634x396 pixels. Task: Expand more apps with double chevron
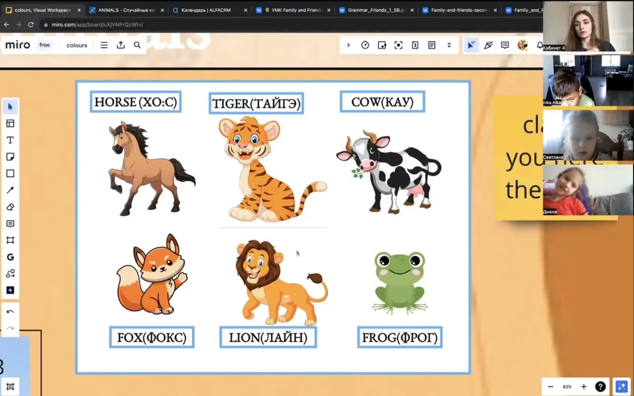449,45
